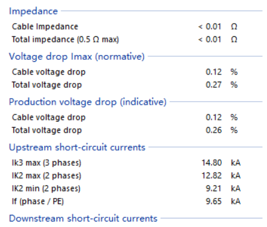The height and width of the screenshot is (227, 267).
Task: Click the If (phase / PE) label
Action: 38,202
